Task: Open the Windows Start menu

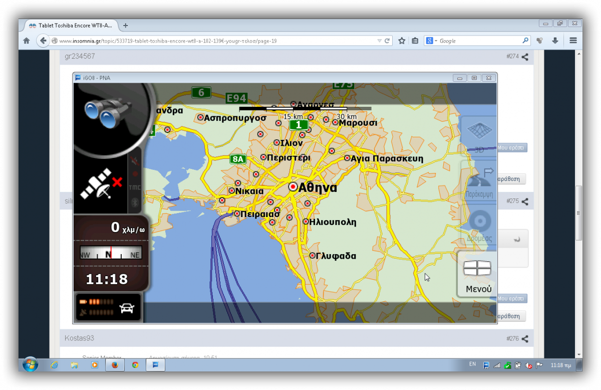Action: pyautogui.click(x=30, y=365)
